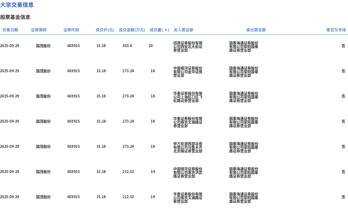Click seller 国泰海通 in 申万宏源西部 row

pyautogui.click(x=244, y=147)
